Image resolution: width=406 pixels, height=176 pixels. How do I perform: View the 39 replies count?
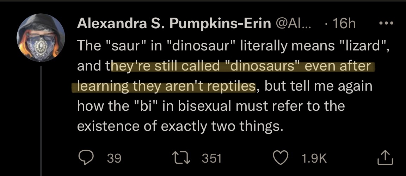[x=114, y=158]
